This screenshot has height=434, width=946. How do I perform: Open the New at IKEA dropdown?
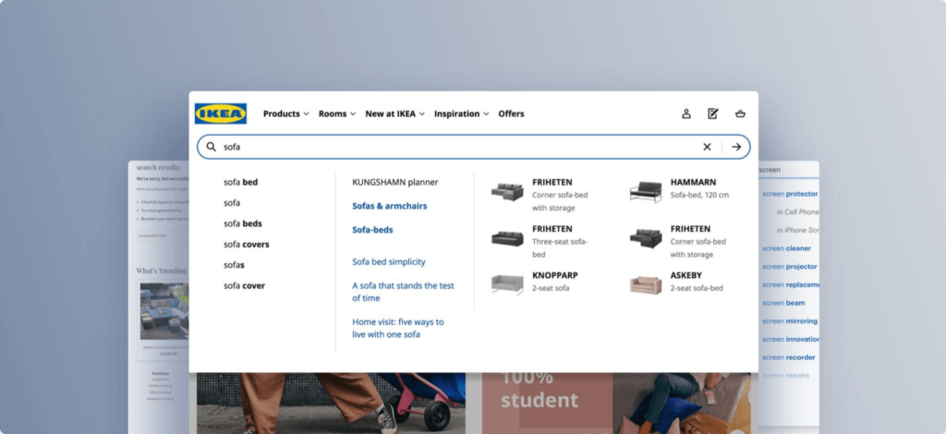pyautogui.click(x=394, y=114)
